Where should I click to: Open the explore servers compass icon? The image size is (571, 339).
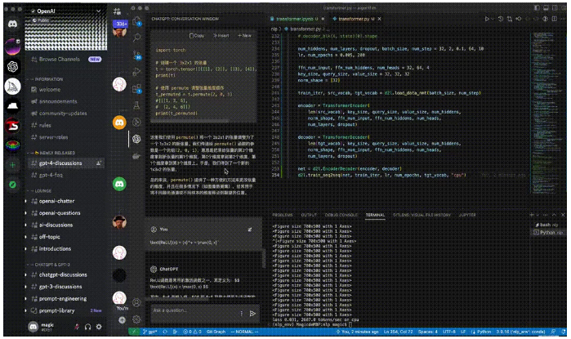point(12,185)
